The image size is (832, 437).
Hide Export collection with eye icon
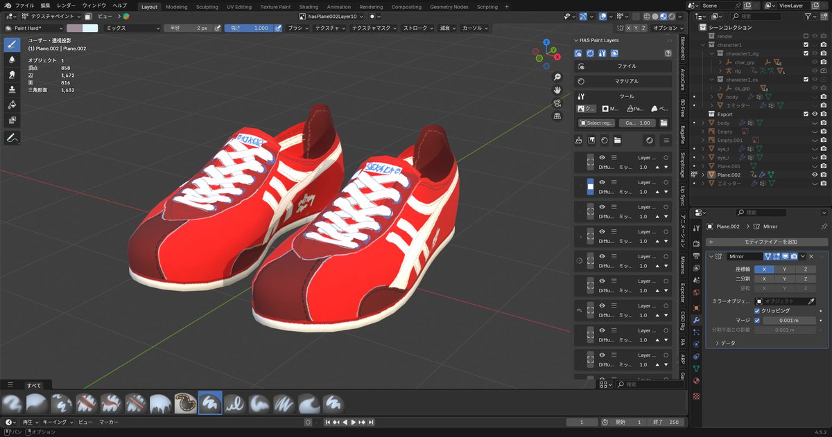pyautogui.click(x=815, y=114)
